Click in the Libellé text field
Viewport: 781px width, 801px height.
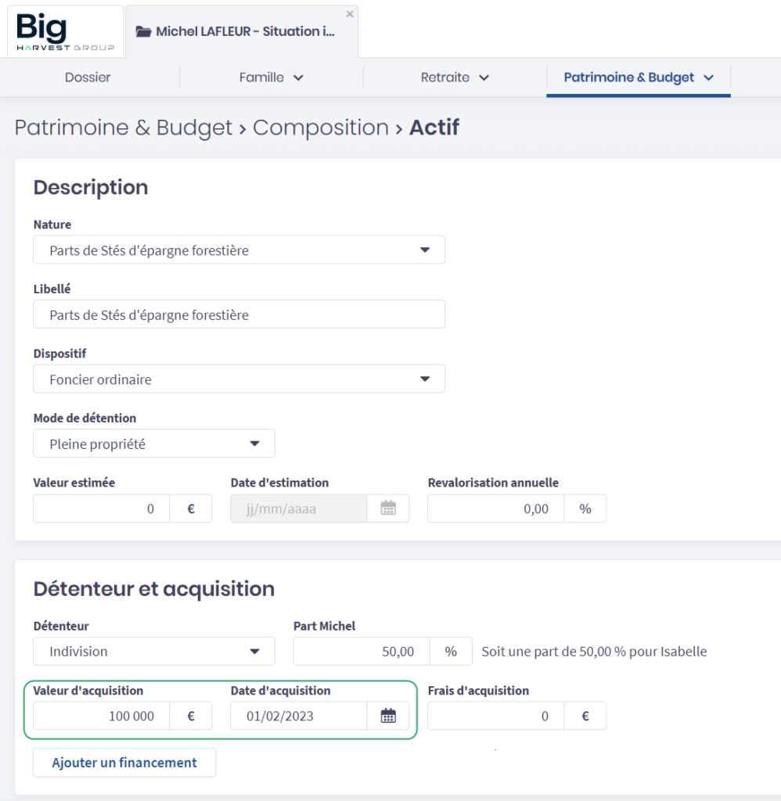[x=239, y=314]
